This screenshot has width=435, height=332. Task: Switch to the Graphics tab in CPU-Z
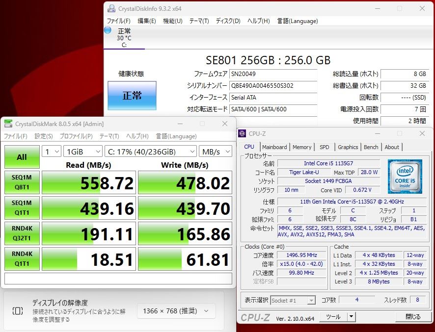(x=348, y=147)
